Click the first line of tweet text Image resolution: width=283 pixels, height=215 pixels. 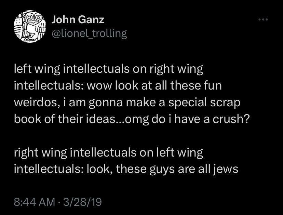point(108,68)
